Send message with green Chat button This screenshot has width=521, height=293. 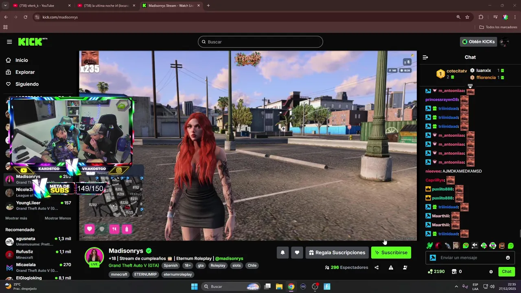coord(507,271)
